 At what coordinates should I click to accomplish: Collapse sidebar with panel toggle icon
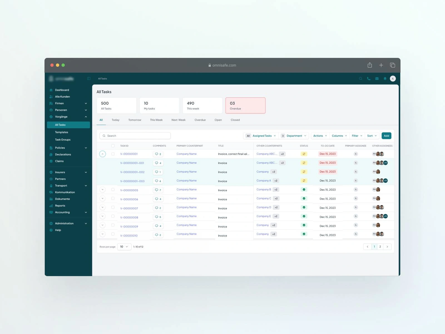(89, 78)
